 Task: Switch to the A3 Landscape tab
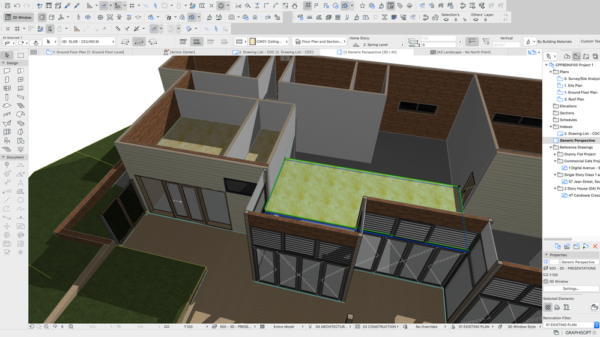tap(462, 52)
